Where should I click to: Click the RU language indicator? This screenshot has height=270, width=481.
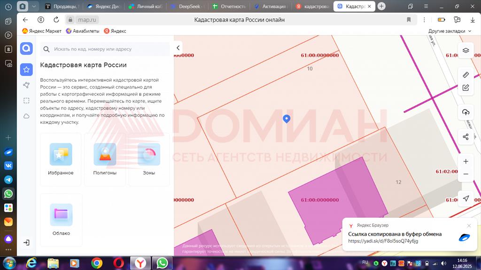(365, 262)
